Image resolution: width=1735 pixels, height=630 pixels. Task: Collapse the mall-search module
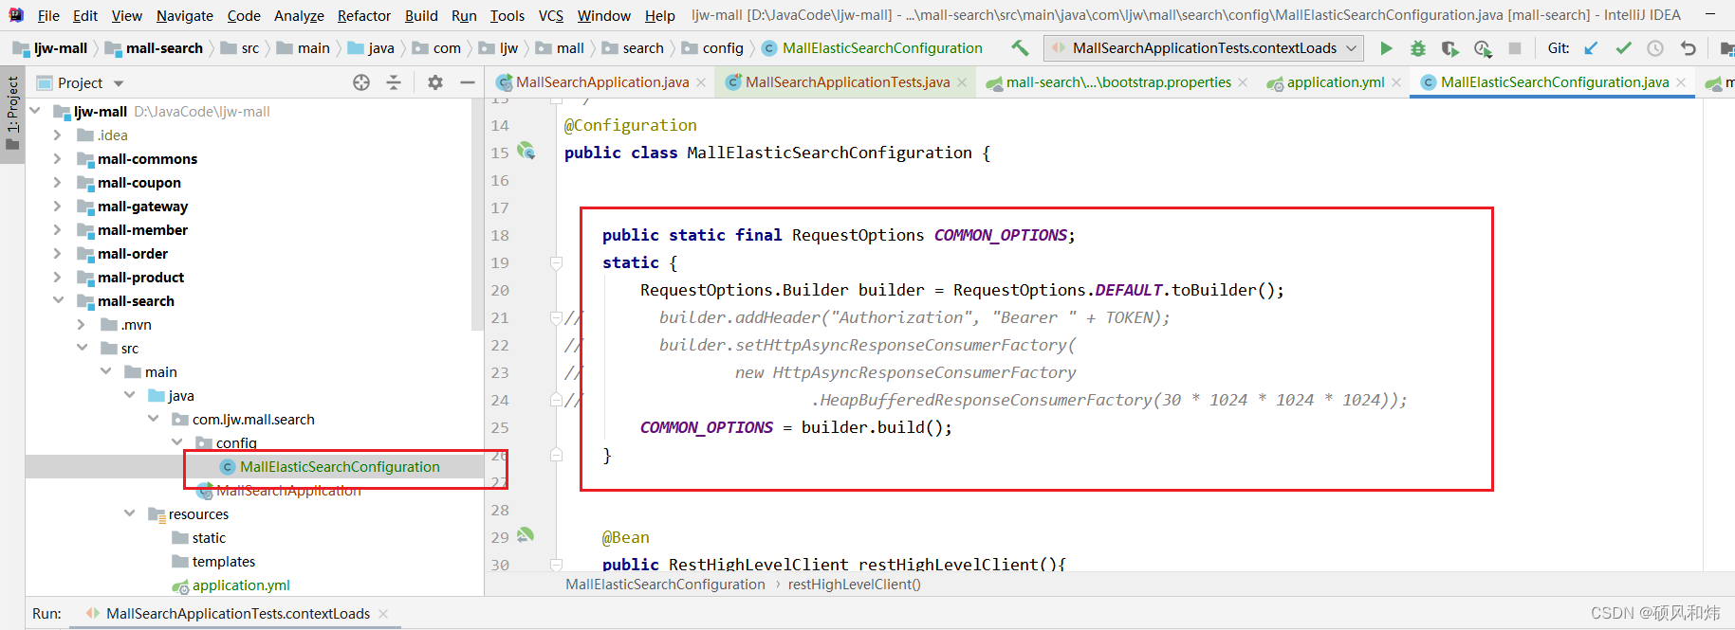pyautogui.click(x=58, y=300)
